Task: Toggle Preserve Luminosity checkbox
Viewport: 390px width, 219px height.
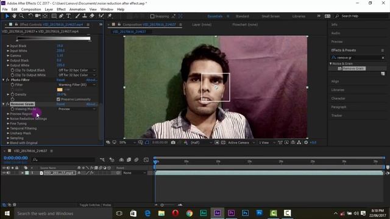Action: pyautogui.click(x=58, y=99)
